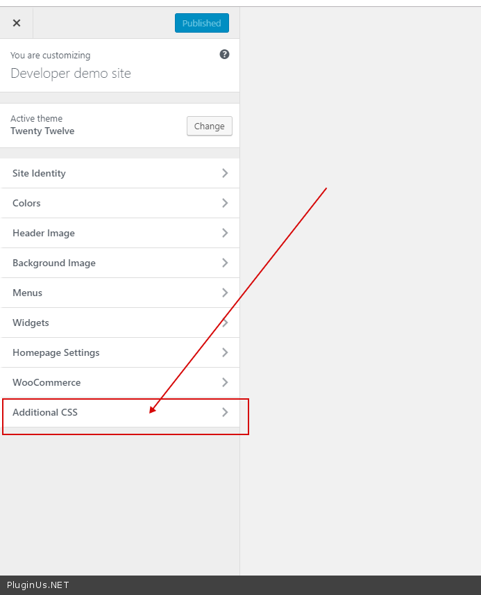The height and width of the screenshot is (595, 481).
Task: Open the Site Identity section
Action: click(x=40, y=173)
